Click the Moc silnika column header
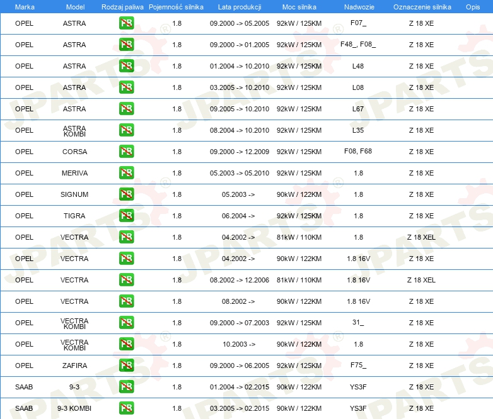Screen dimensions: 493x419 299,7
